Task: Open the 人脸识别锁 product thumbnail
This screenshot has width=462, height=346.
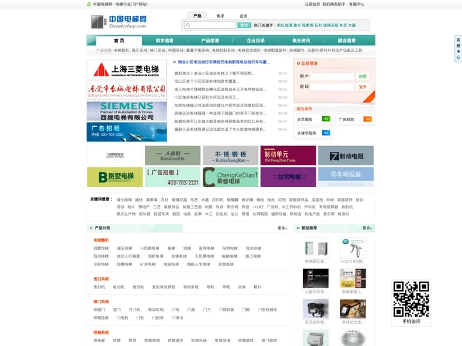Action: (x=316, y=278)
